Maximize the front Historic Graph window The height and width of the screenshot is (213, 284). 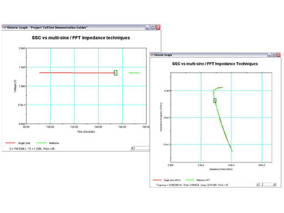pos(274,55)
